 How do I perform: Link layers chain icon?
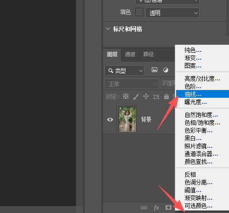tap(144, 207)
